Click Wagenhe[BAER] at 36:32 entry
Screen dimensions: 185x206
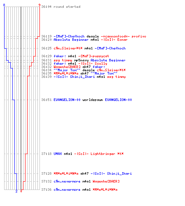67,67
